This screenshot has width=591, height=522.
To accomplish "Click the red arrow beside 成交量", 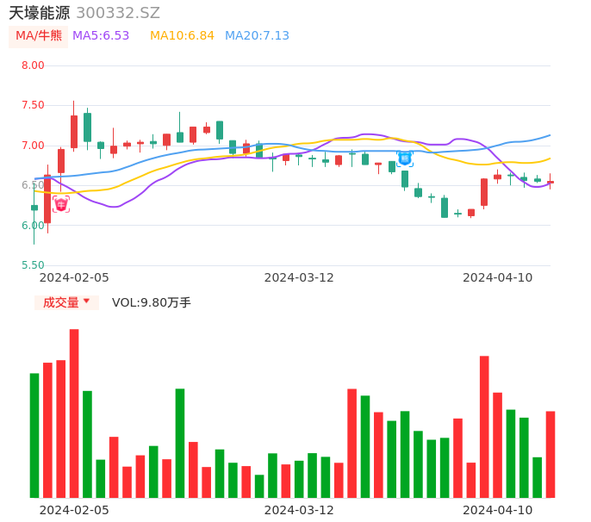I will coord(86,302).
